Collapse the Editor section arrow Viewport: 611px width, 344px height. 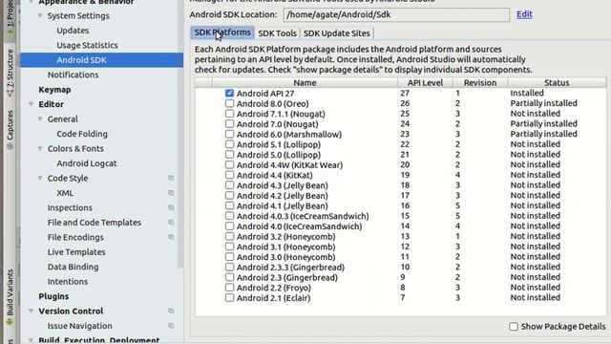pos(31,104)
